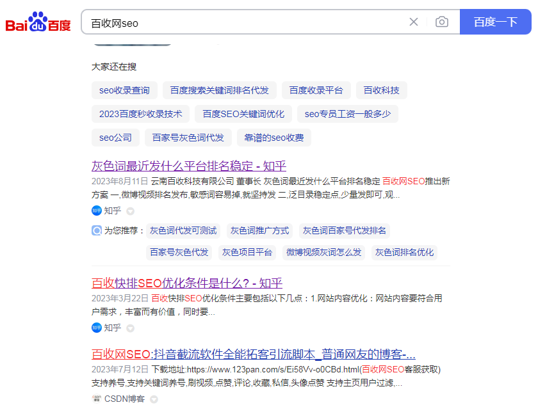Select the seo收录查询 suggestion
Viewport: 538px width, 414px height.
point(124,90)
